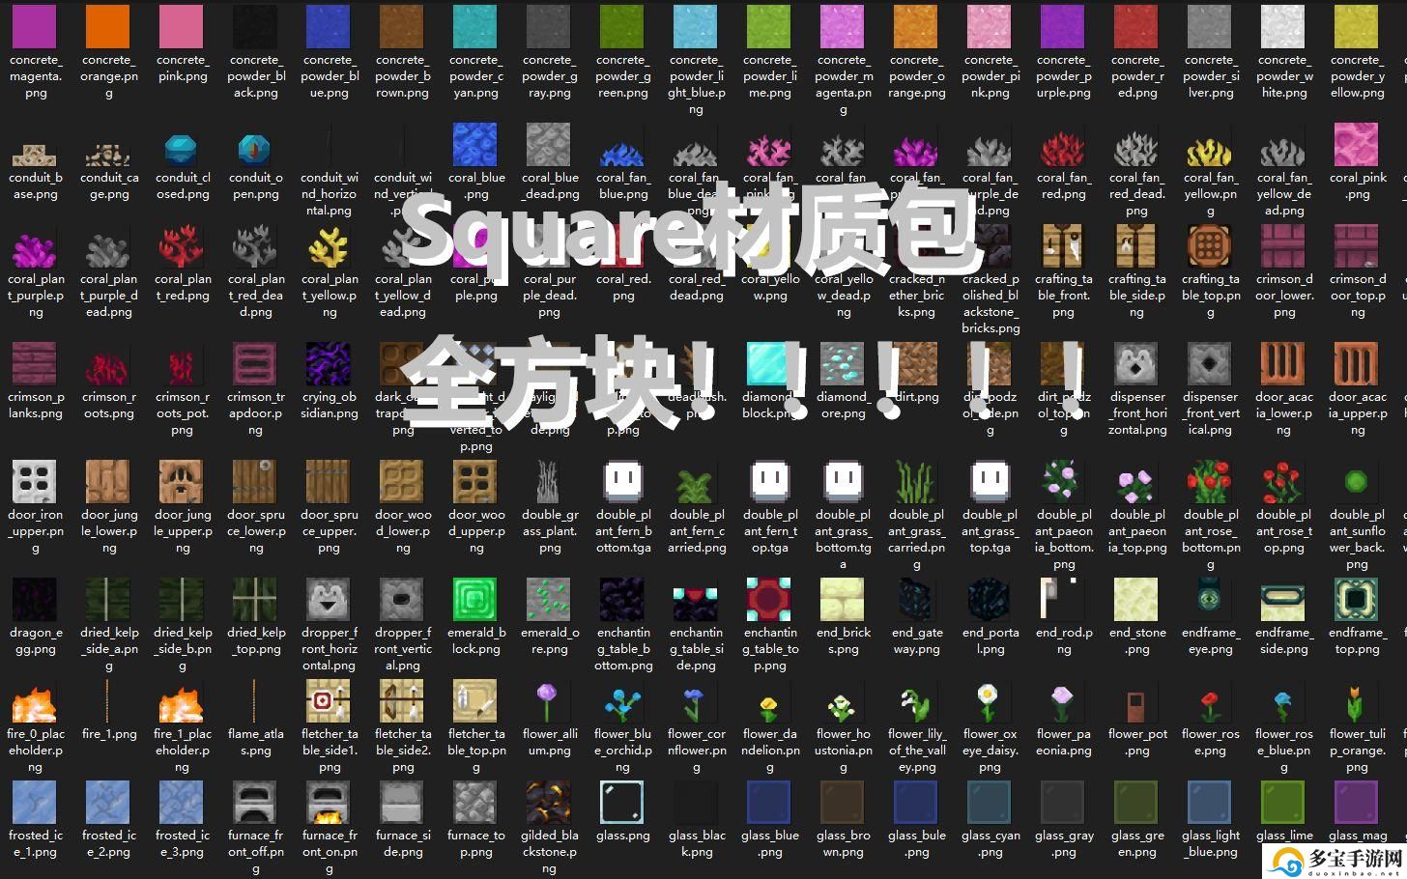Click the file name flower_rose_blue.png
Screen dimensions: 1407x879
click(x=1284, y=751)
